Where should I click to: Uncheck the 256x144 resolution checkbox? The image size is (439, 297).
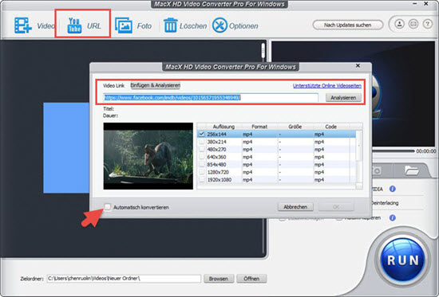coord(202,134)
